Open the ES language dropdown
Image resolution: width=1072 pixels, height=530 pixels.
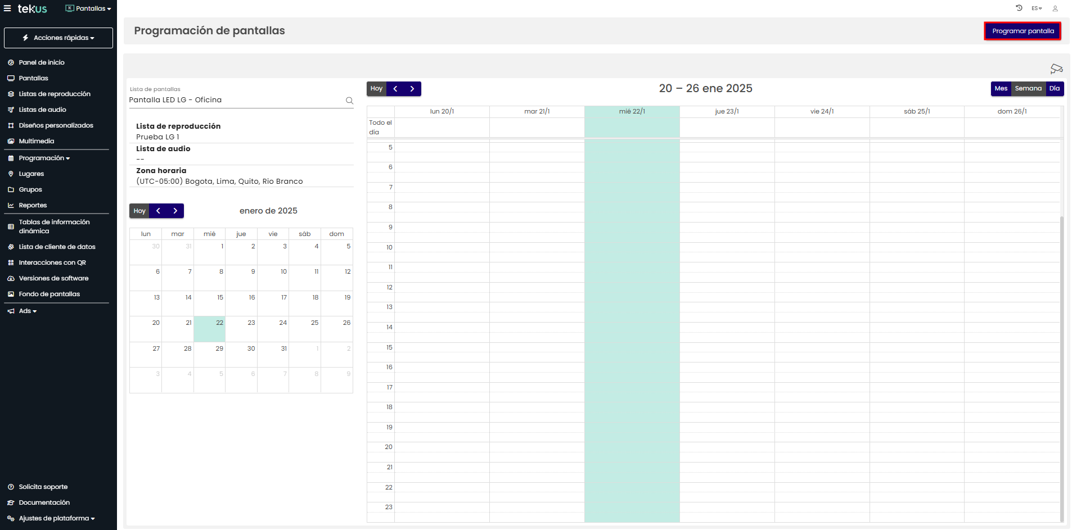(x=1036, y=8)
